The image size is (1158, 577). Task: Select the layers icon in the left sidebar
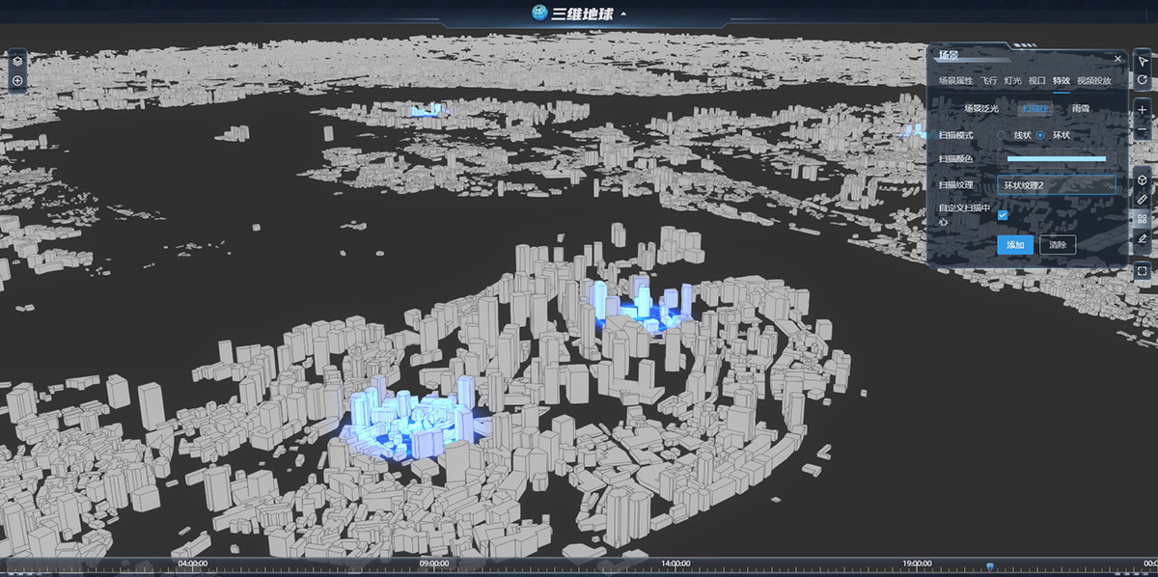click(15, 59)
